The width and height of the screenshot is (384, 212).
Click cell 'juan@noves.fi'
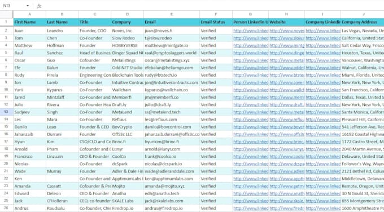point(172,31)
